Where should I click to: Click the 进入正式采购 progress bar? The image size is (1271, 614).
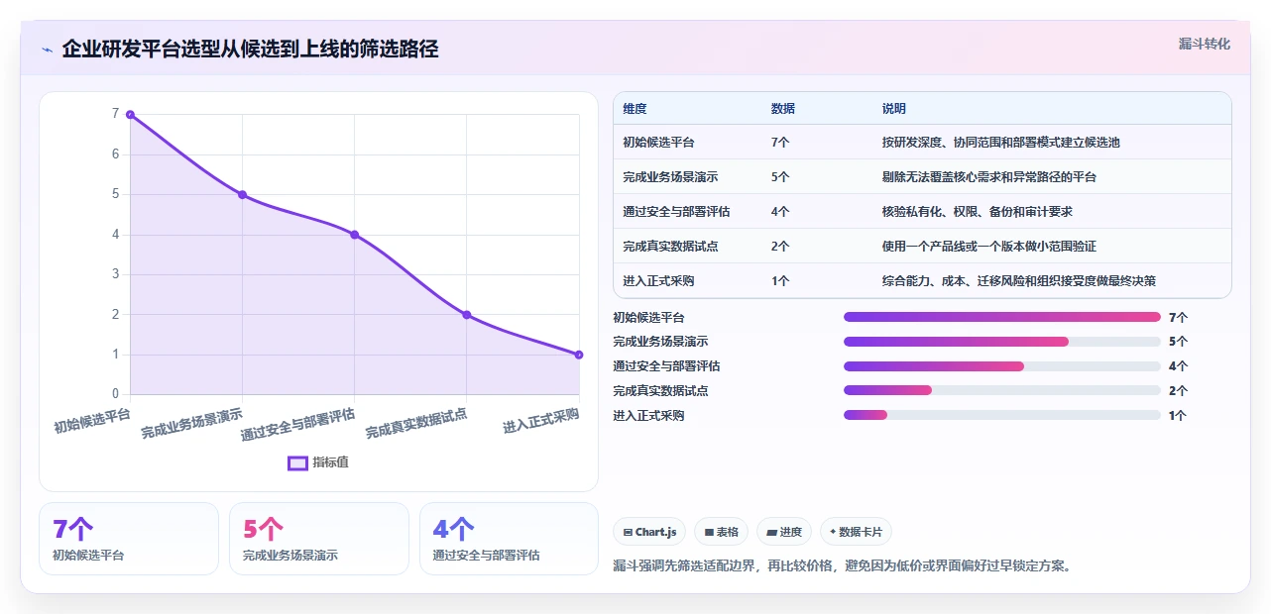click(1001, 416)
